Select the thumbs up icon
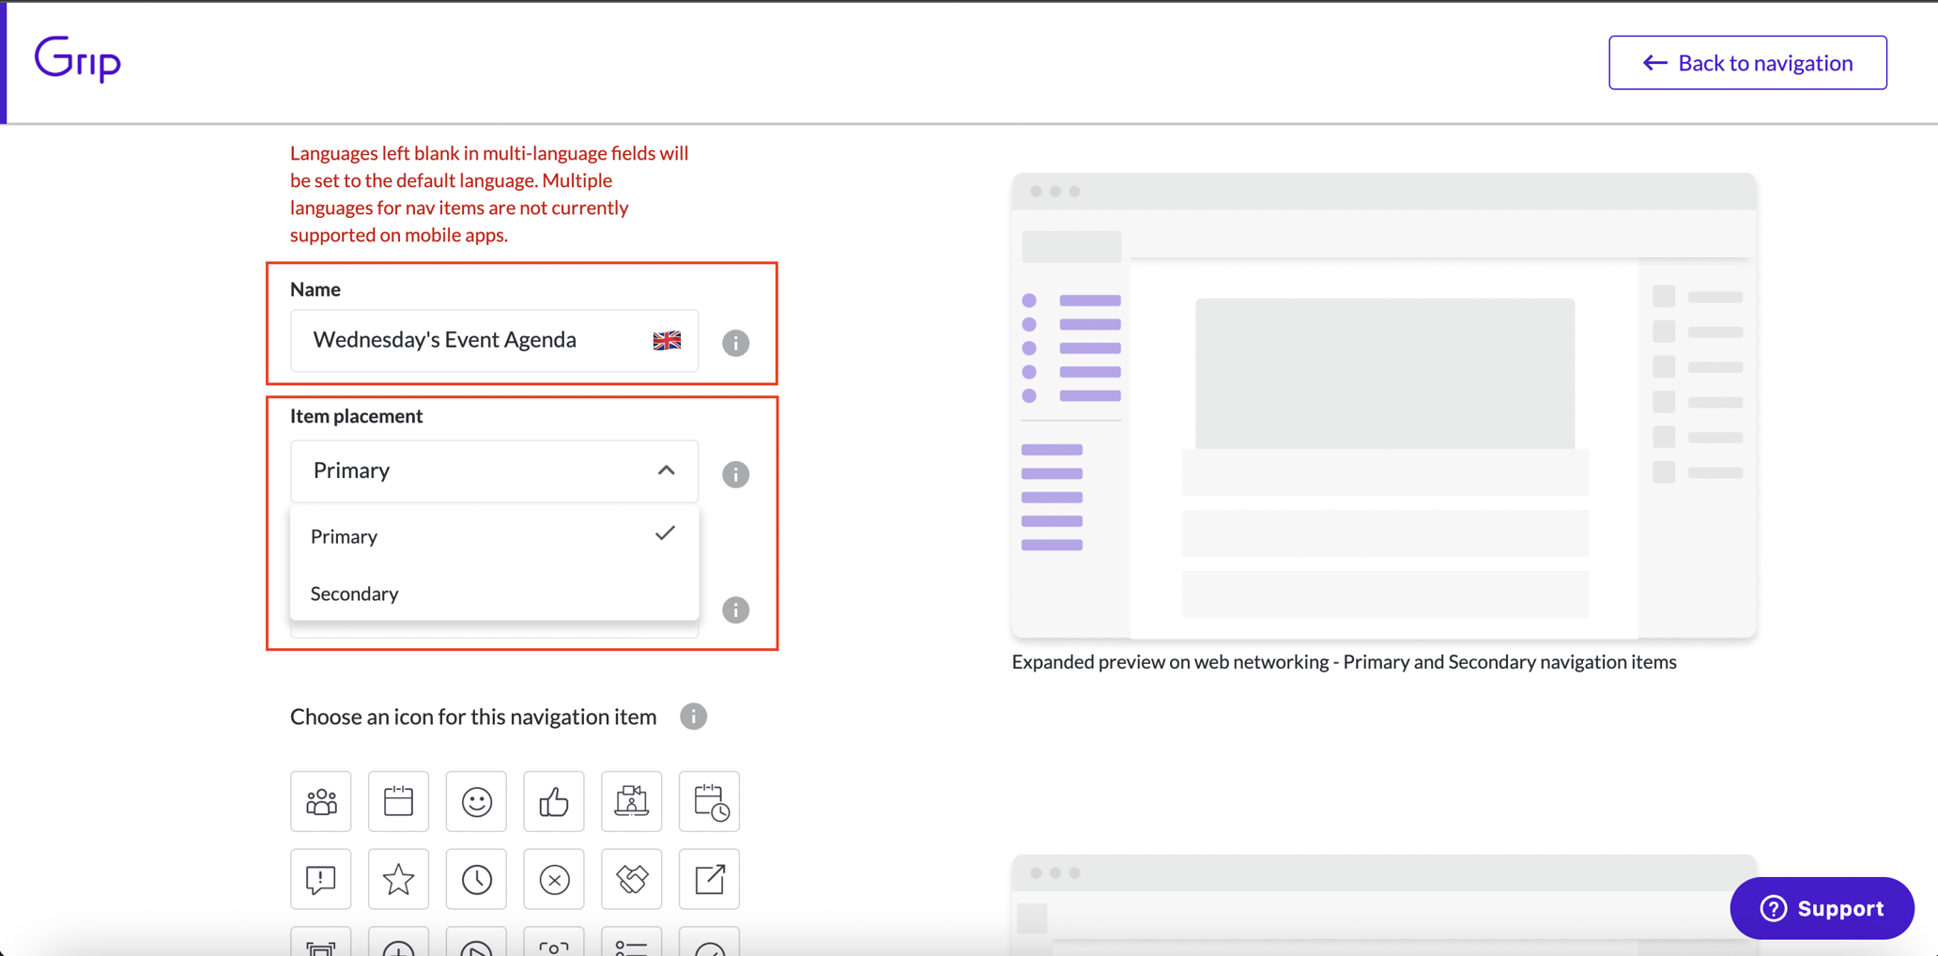The image size is (1938, 956). (x=553, y=801)
